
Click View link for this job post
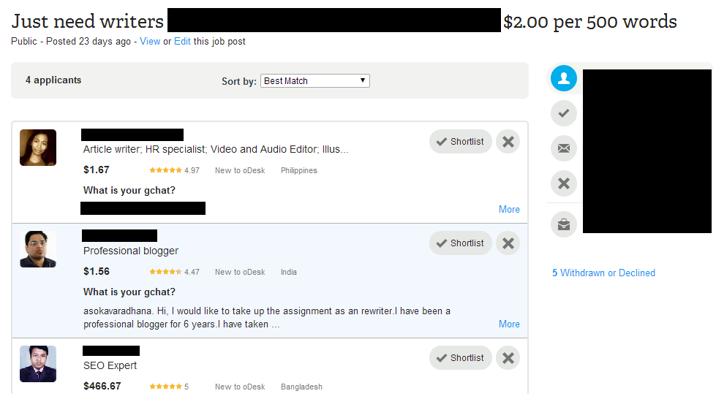coord(150,42)
